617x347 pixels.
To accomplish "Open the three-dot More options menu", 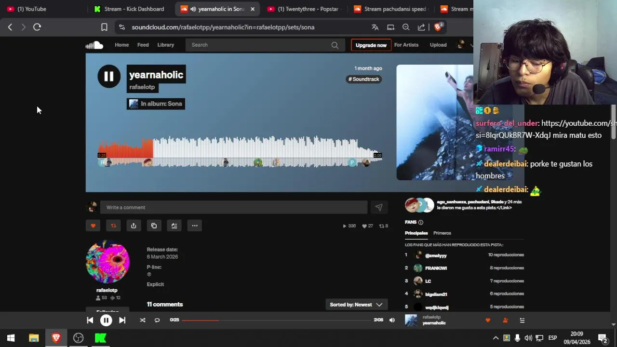I will (195, 226).
